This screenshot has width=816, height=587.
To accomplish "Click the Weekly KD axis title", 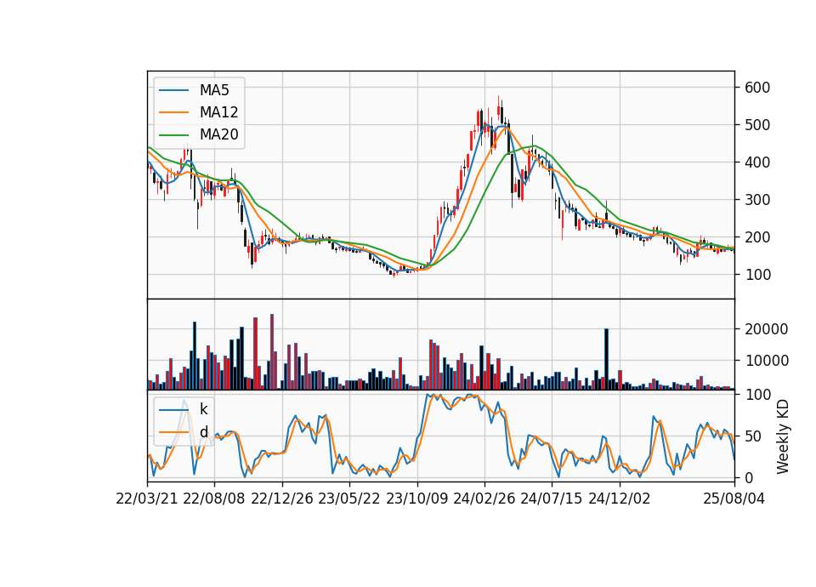I will tap(783, 436).
